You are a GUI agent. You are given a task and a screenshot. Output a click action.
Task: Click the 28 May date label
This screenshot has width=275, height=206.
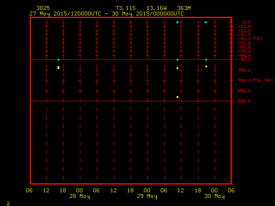[80, 197]
